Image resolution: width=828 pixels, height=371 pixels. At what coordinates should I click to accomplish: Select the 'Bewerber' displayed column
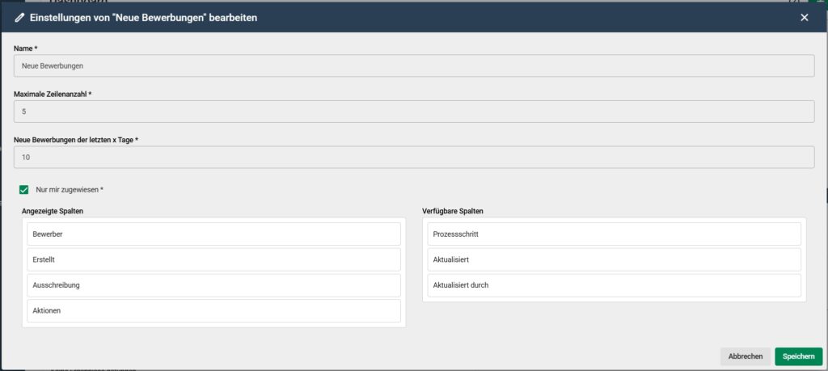(213, 234)
